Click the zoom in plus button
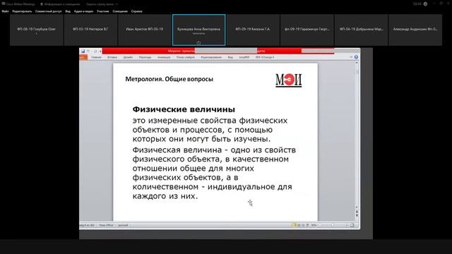Image resolution: width=452 pixels, height=254 pixels. point(347,225)
